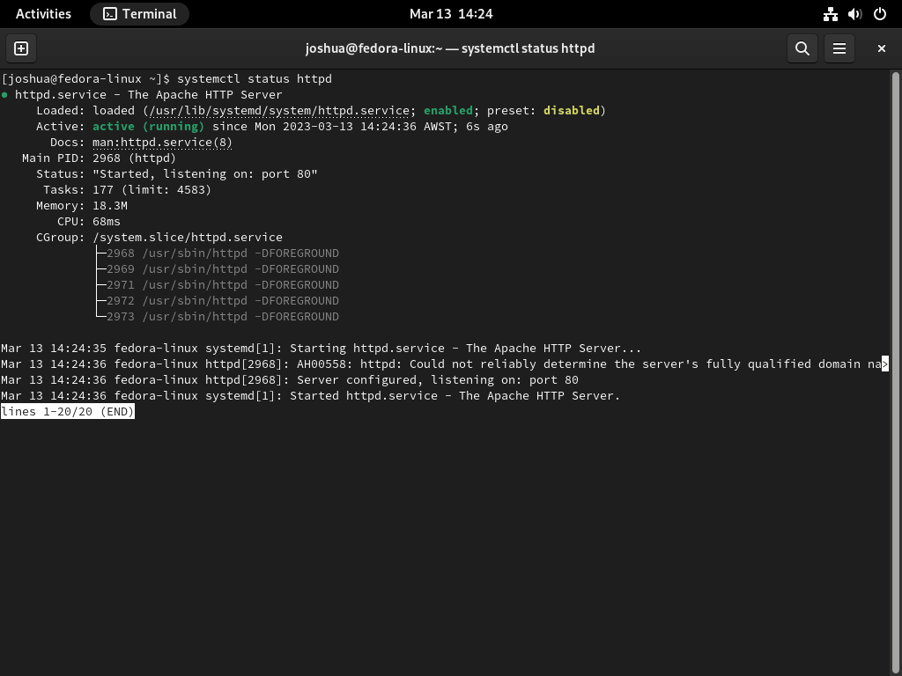Image resolution: width=902 pixels, height=676 pixels.
Task: Open the hamburger menu in the terminal header
Action: (x=839, y=48)
